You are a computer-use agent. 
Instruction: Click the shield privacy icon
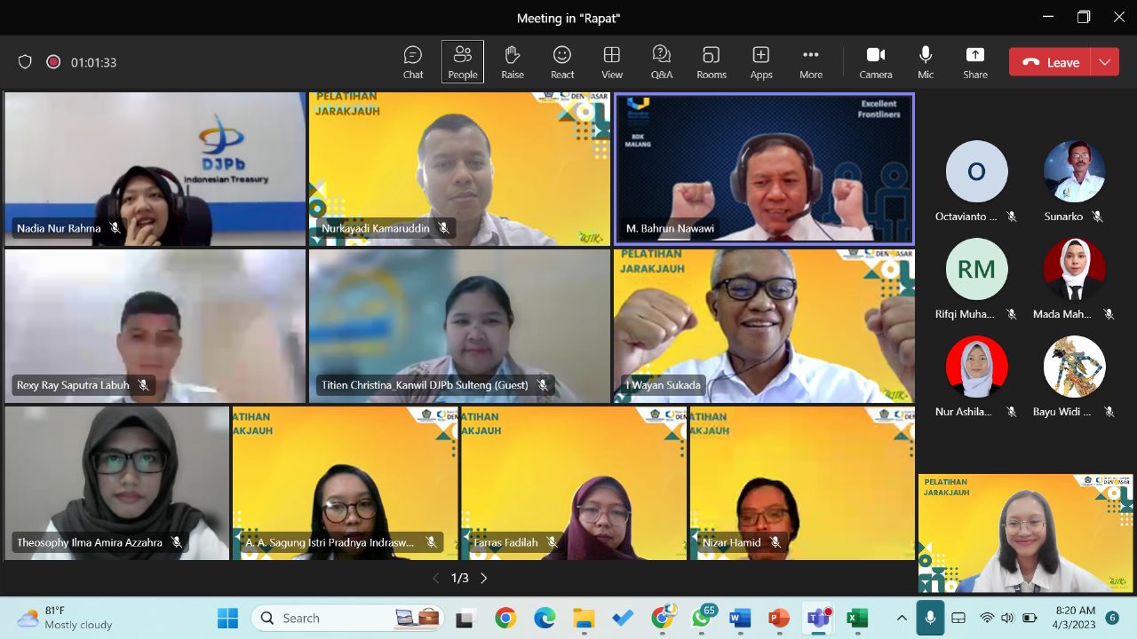pos(25,62)
